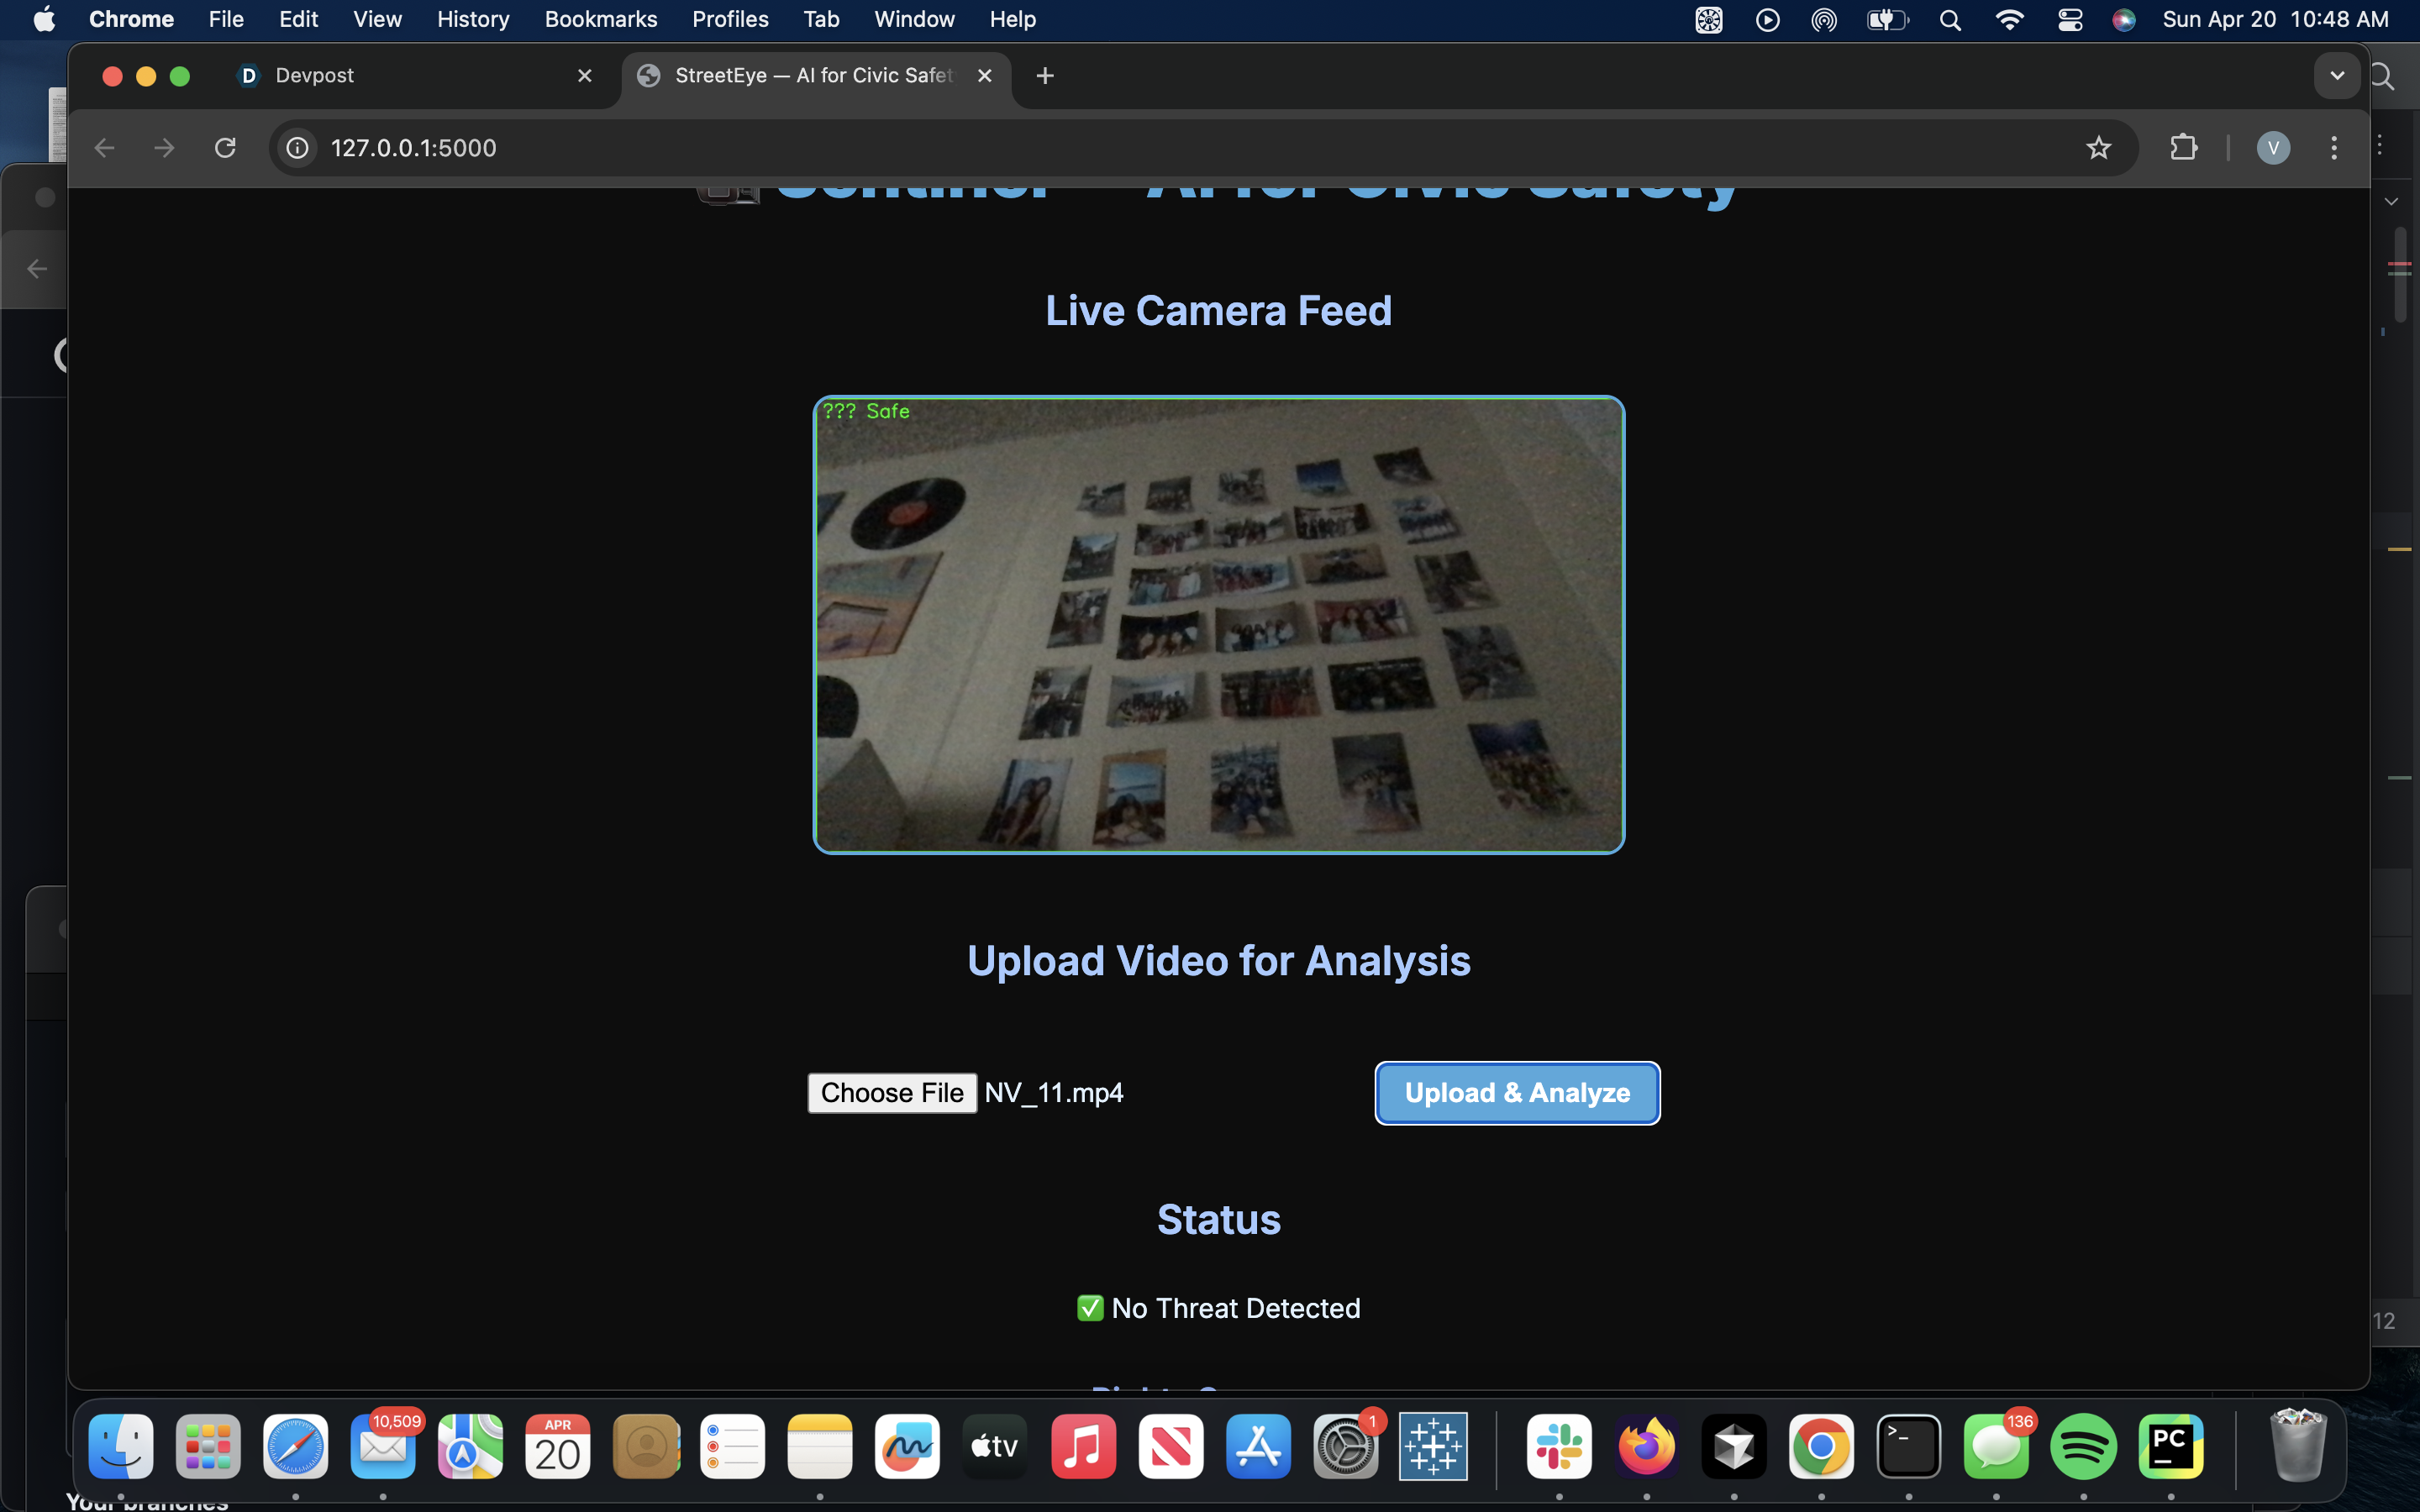Click the live camera feed image
This screenshot has height=1512, width=2420.
coord(1218,625)
